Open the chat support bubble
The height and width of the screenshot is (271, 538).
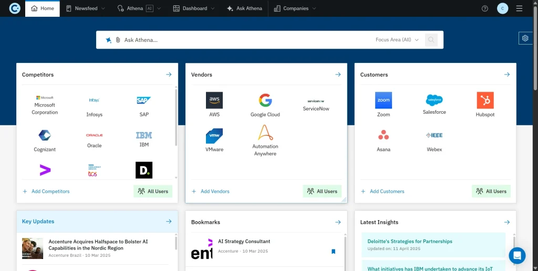tap(517, 256)
